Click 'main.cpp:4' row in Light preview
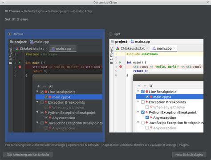The image size is (211, 160). (x=170, y=97)
